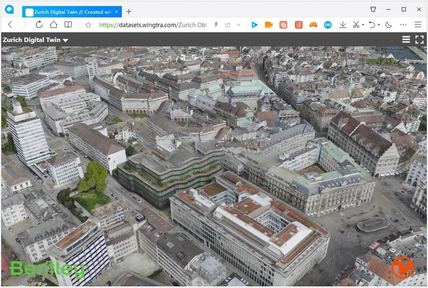
Task: Open the browser home page
Action: [53, 25]
